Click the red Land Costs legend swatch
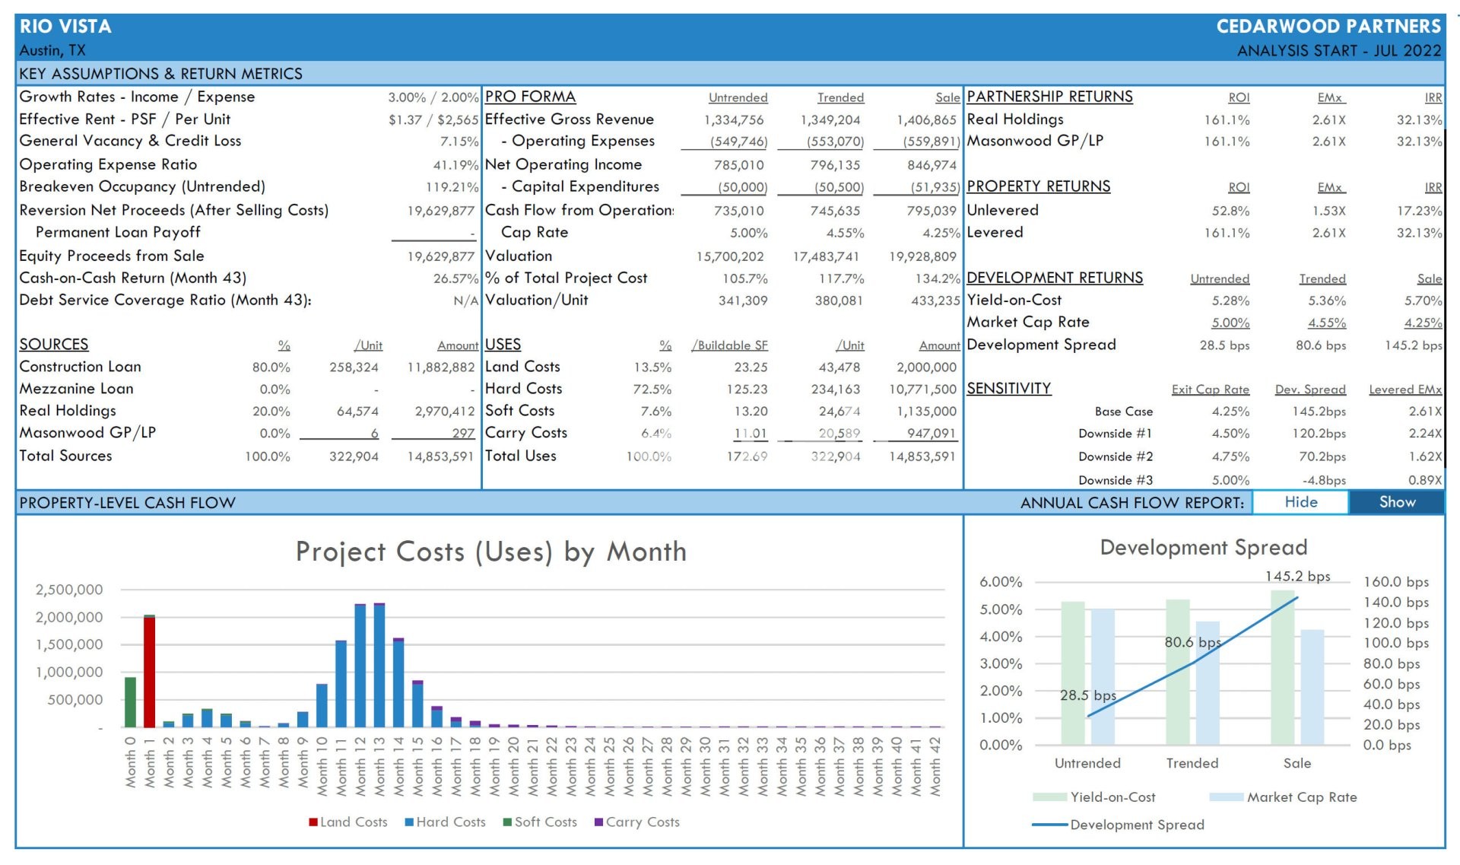Screen dimensions: 1460x865 click(313, 822)
